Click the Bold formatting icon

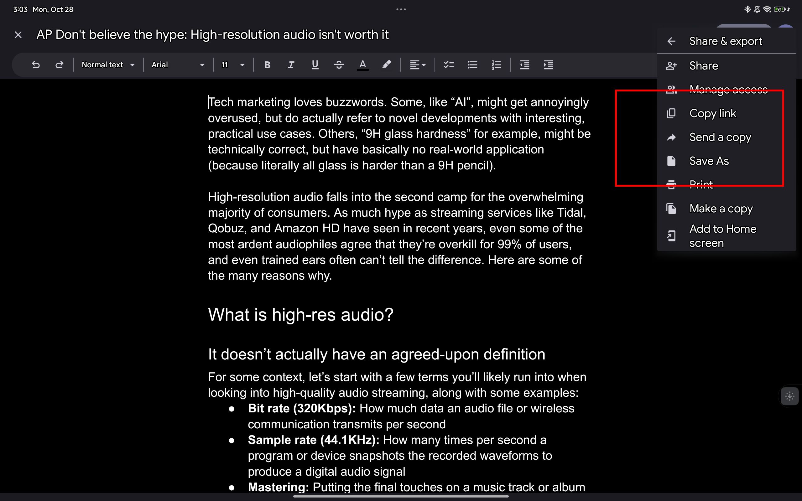click(x=267, y=64)
